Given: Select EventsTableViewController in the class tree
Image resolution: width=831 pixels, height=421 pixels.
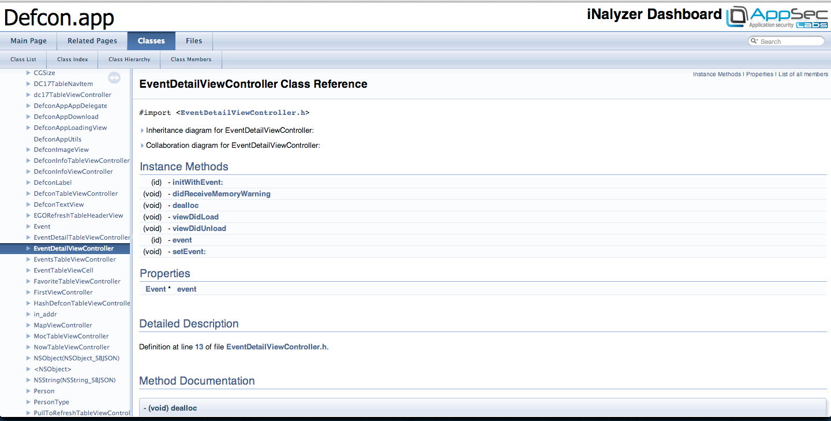Looking at the screenshot, I should click(74, 259).
